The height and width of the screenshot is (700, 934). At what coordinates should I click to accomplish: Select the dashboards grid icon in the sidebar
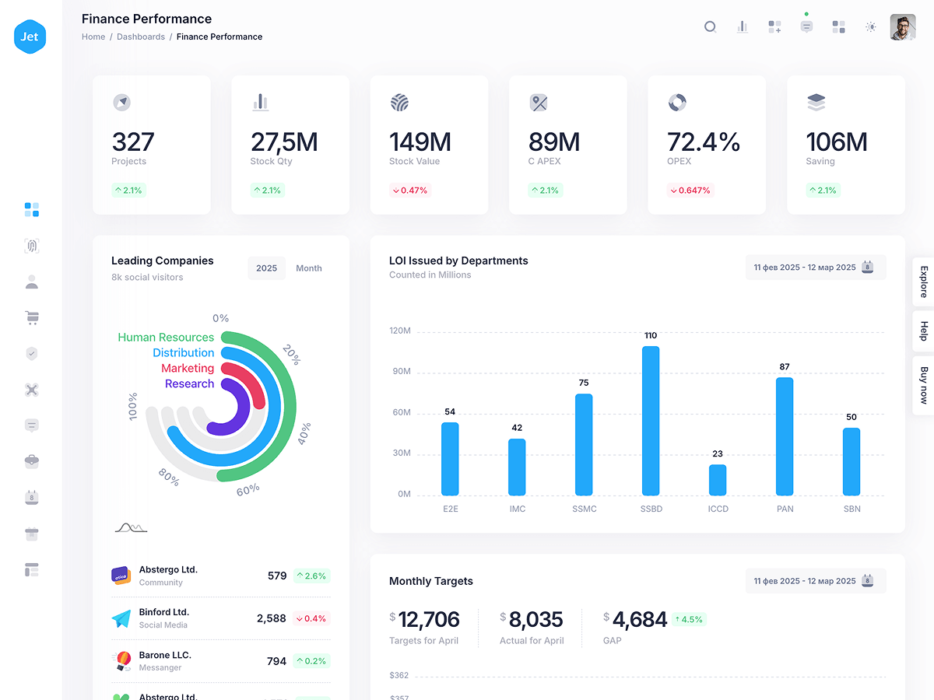[x=31, y=209]
